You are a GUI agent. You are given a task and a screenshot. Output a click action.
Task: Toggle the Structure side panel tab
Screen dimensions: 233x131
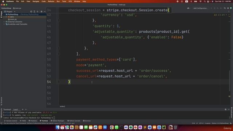coord(1,101)
